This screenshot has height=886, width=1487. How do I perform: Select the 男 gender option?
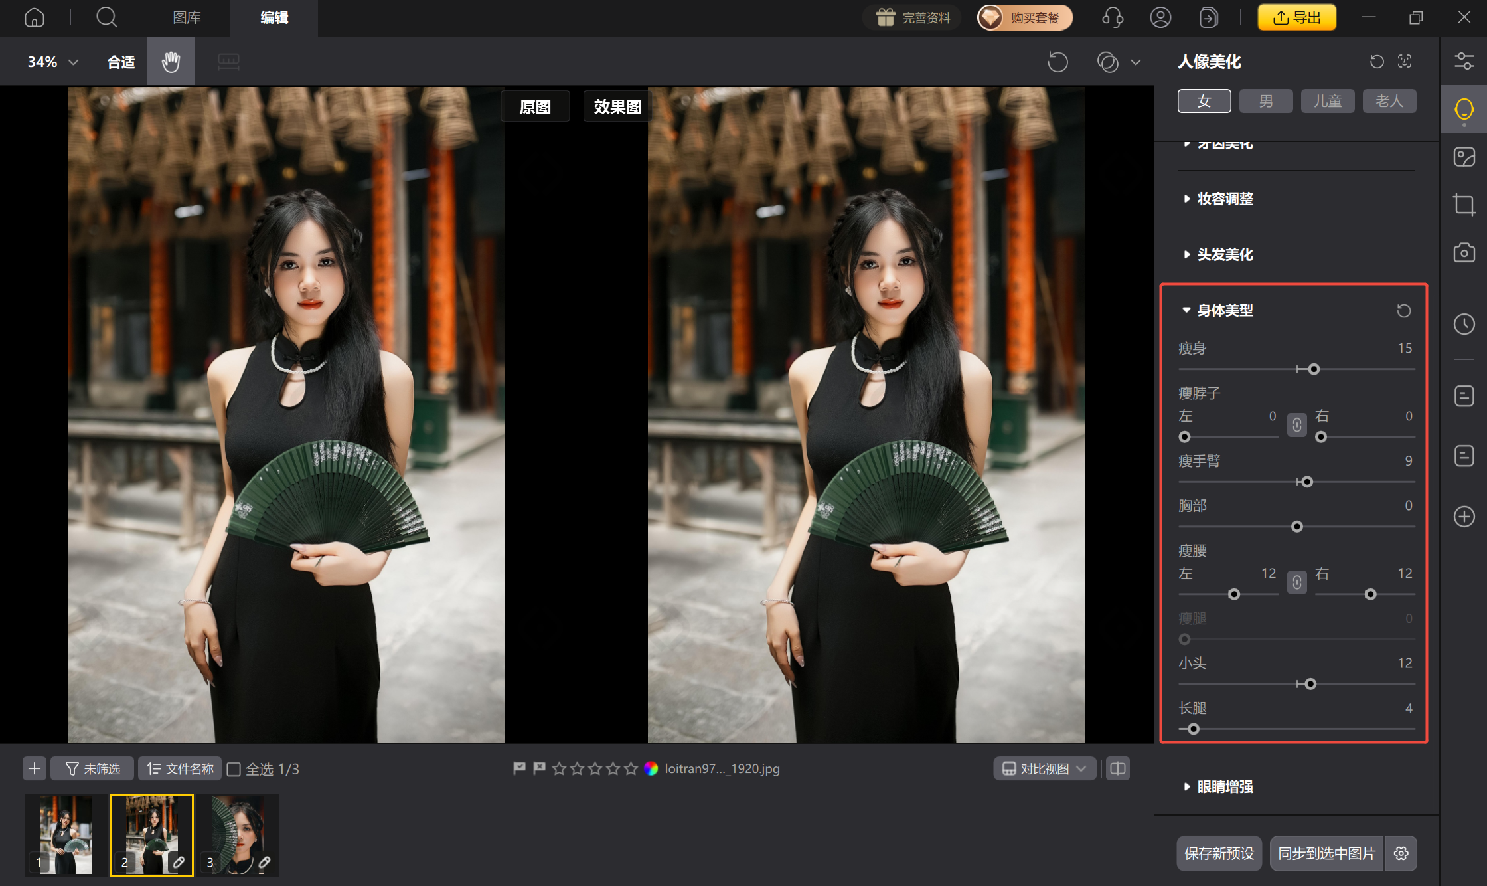[x=1266, y=101]
